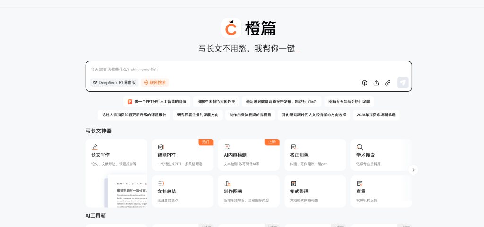Select suggestion 2025年消费市场新机遇
This screenshot has width=484, height=227.
tap(376, 115)
